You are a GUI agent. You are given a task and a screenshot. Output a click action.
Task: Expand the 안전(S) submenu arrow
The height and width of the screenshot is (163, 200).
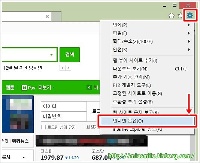(x=189, y=50)
